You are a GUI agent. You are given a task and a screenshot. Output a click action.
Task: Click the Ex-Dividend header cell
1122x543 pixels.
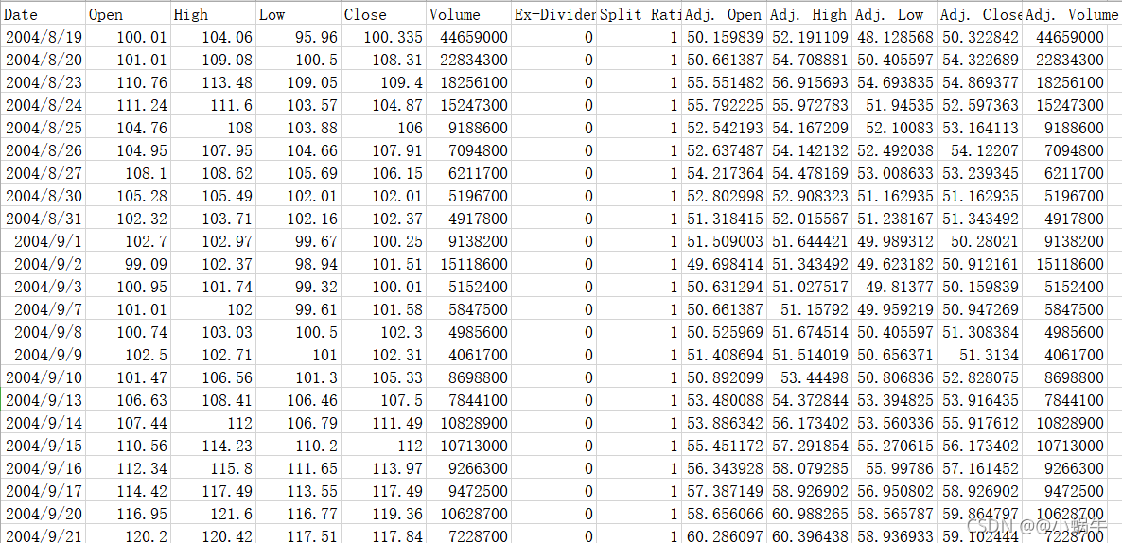(x=554, y=14)
